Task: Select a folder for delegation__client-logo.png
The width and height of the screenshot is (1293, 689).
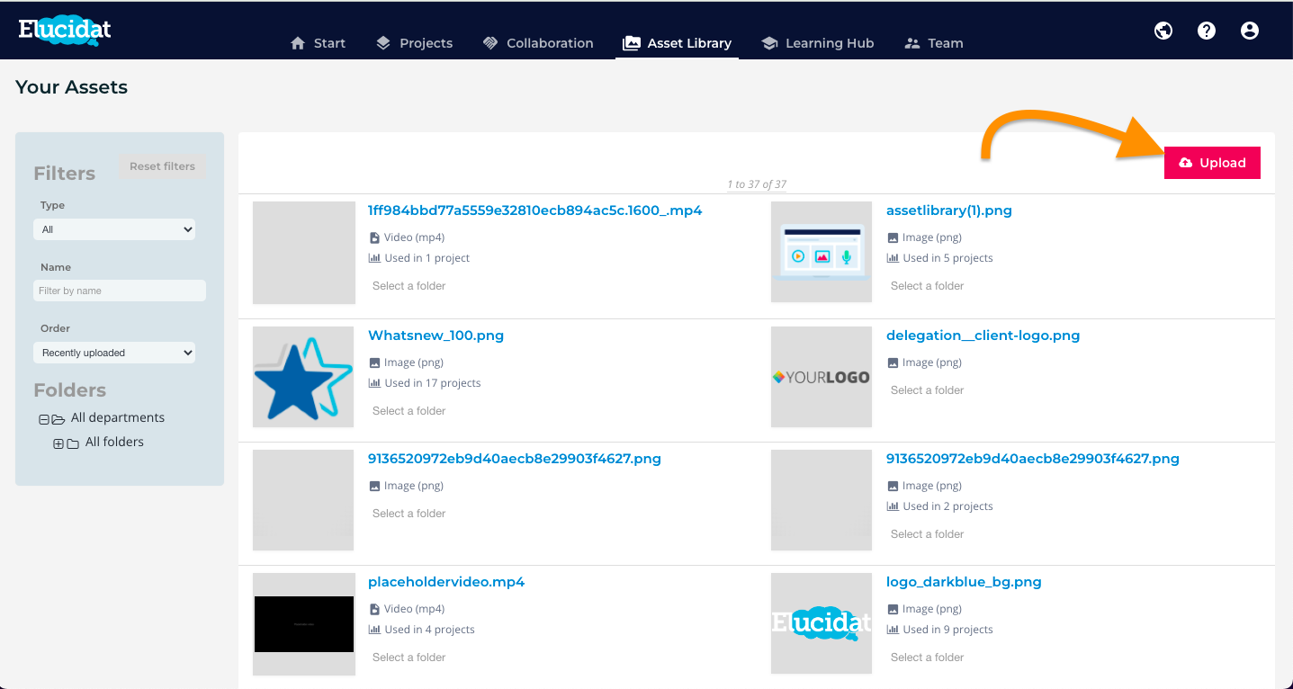Action: coord(928,390)
